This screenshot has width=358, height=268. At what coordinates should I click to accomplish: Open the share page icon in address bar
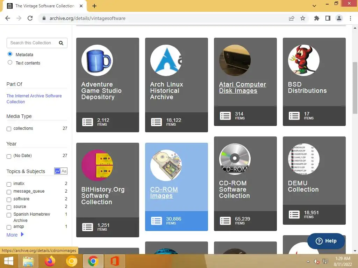click(x=292, y=18)
